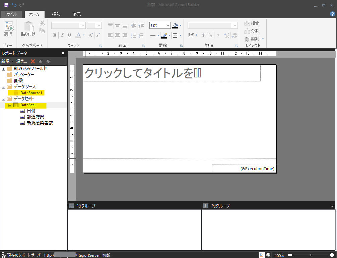This screenshot has height=258, width=337.
Task: Open the help question mark icon
Action: pos(332,14)
